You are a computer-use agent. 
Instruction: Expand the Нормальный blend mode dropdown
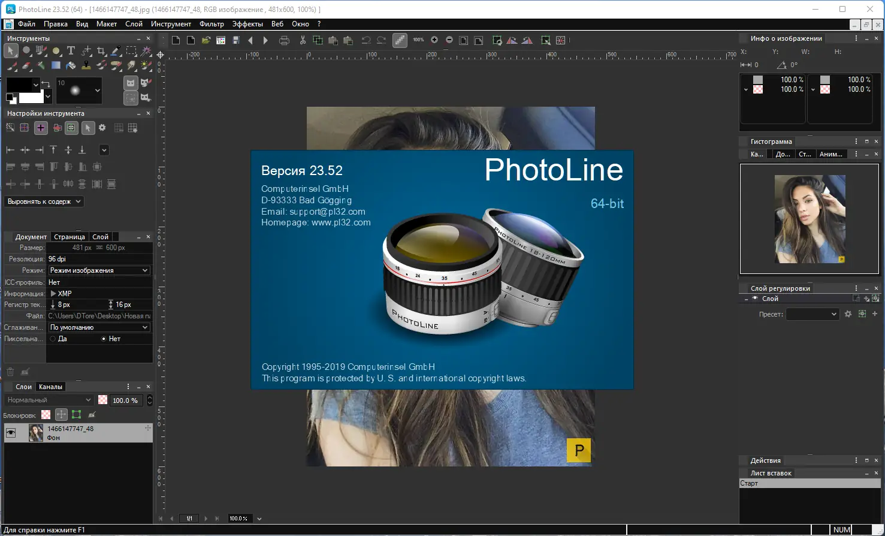click(49, 400)
